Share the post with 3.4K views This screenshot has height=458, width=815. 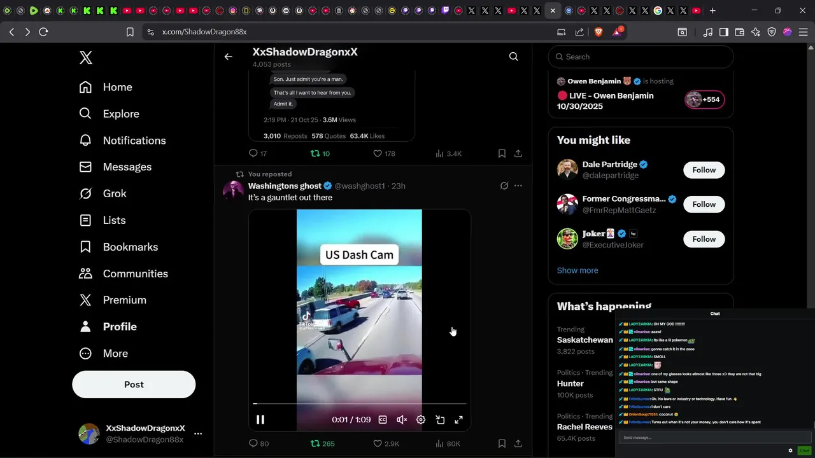tap(518, 153)
